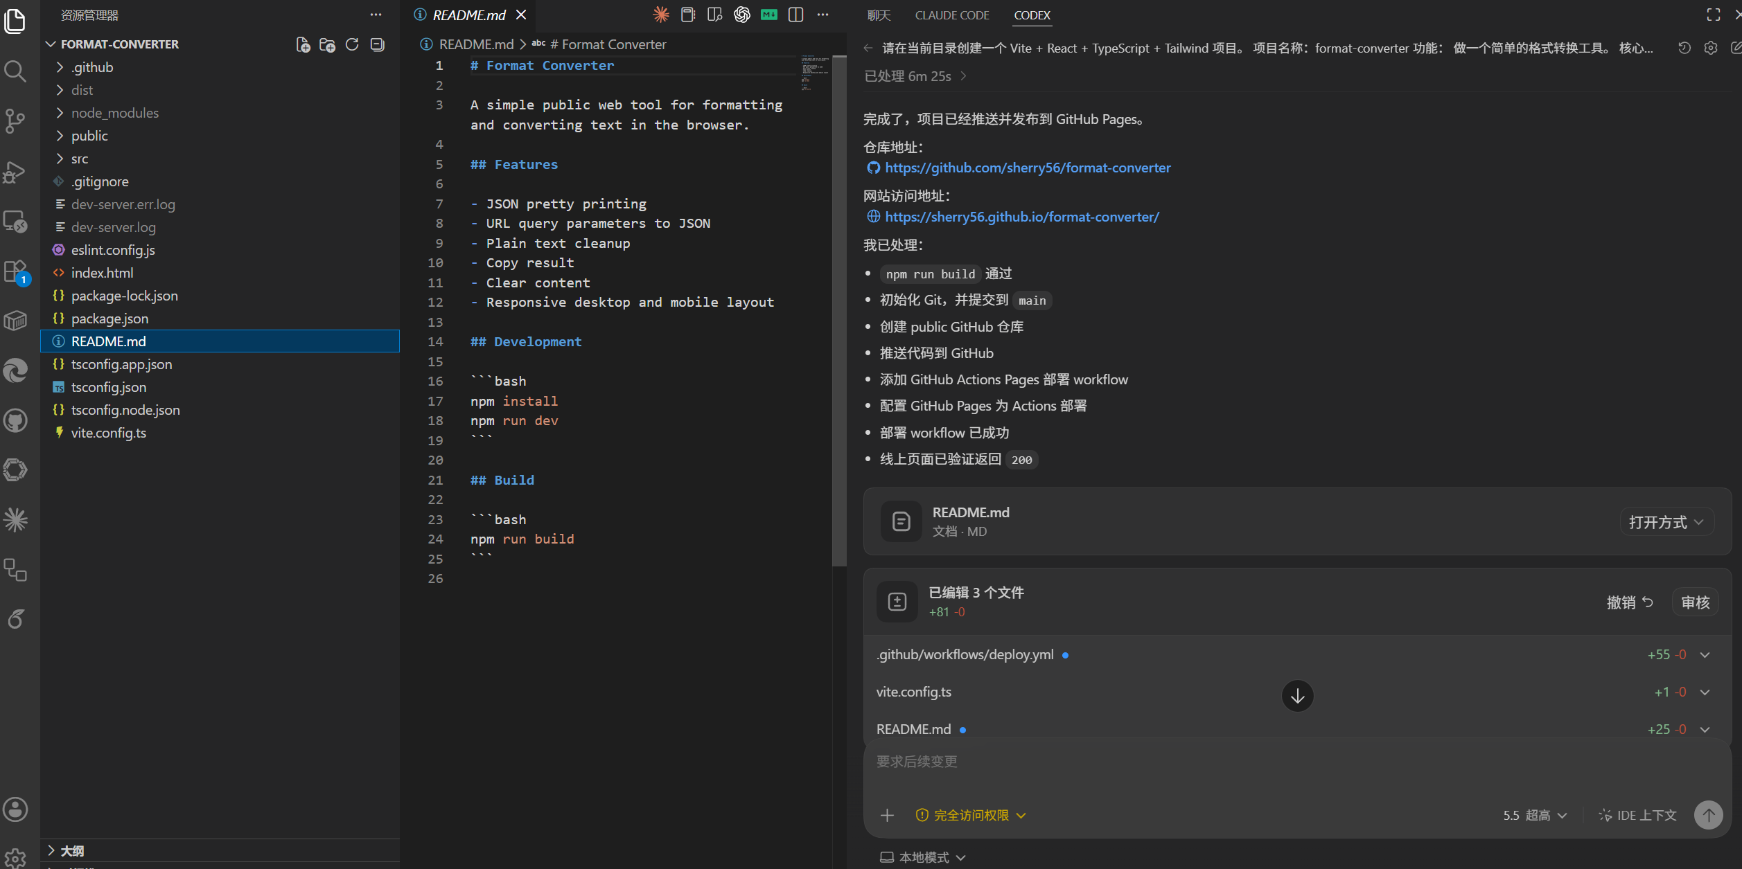
Task: Refresh the explorer file tree
Action: coord(352,44)
